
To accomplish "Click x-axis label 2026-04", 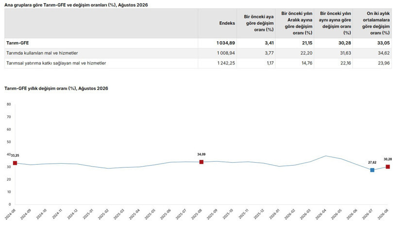I will [x=321, y=215].
